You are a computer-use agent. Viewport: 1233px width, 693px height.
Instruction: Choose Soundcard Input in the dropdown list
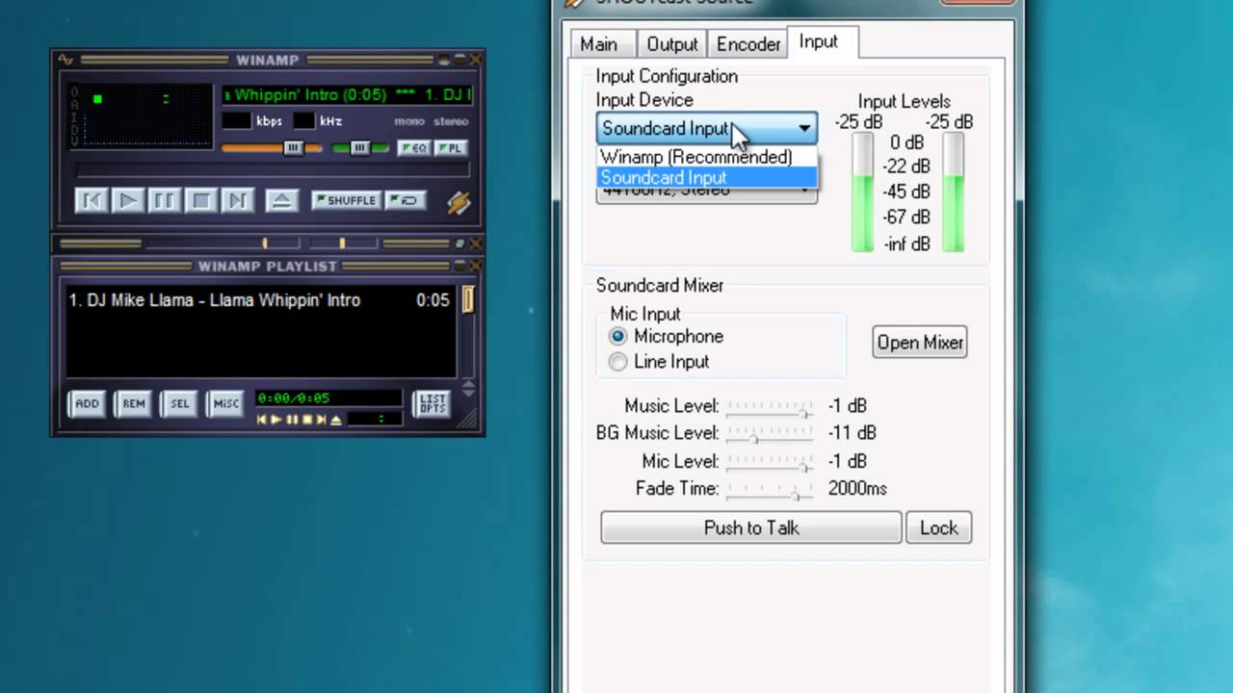click(706, 177)
